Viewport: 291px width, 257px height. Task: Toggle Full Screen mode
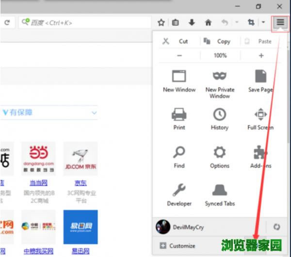[260, 114]
